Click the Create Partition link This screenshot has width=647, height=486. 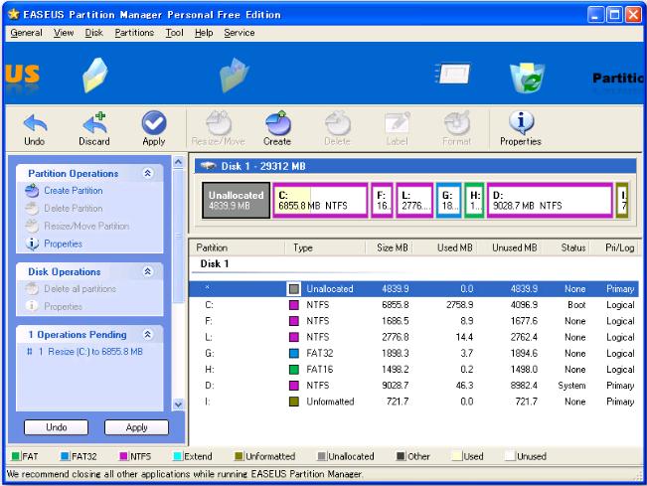click(74, 191)
